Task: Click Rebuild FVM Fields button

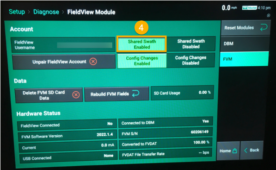Action: [x=117, y=94]
